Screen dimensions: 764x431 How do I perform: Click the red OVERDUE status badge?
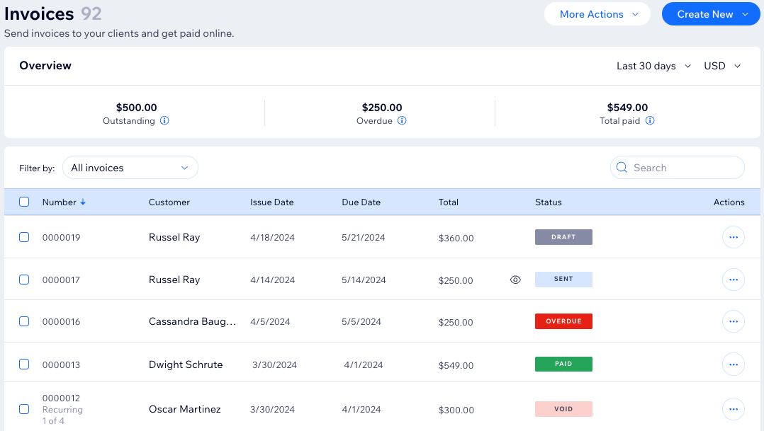(x=563, y=321)
